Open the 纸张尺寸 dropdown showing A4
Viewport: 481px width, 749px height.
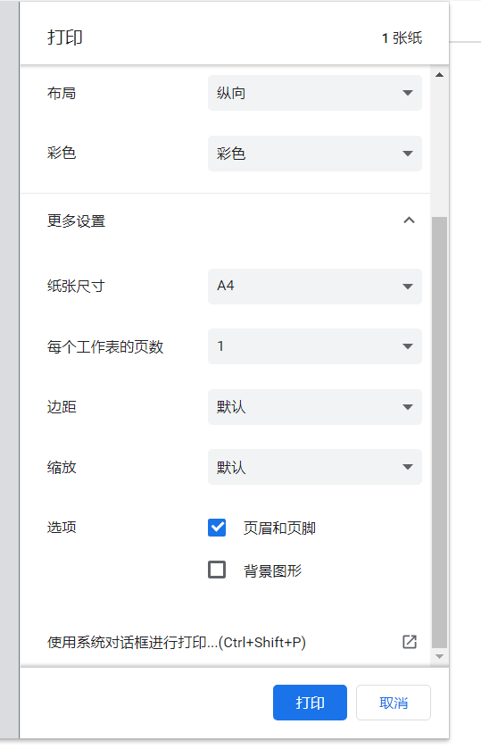(315, 287)
